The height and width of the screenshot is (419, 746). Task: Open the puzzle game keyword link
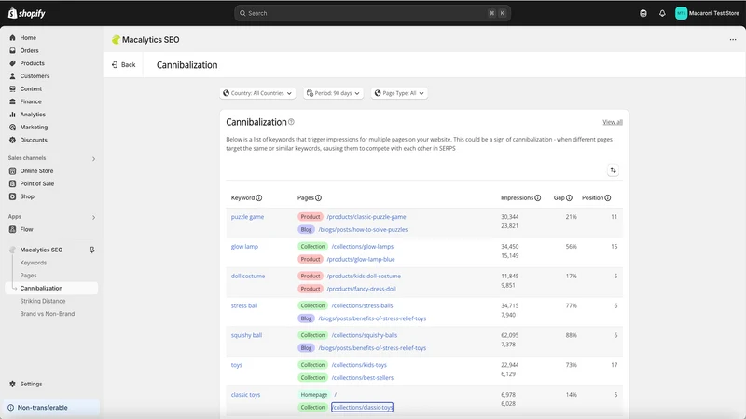pyautogui.click(x=247, y=217)
